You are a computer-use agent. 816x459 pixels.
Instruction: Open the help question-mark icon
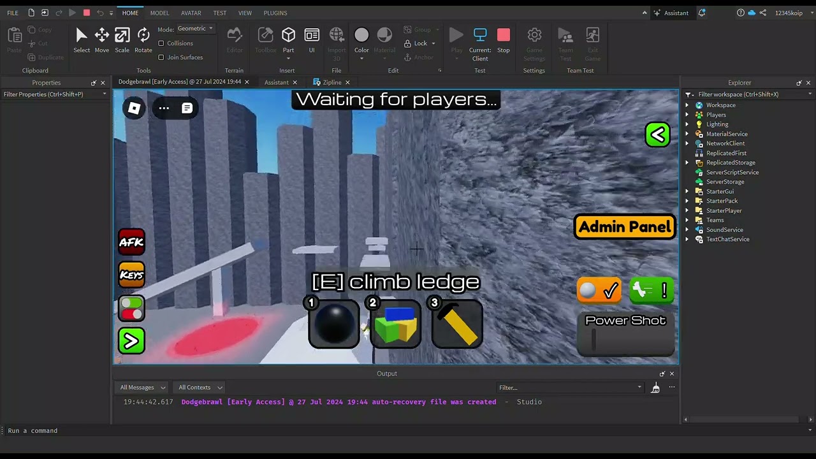coord(741,13)
